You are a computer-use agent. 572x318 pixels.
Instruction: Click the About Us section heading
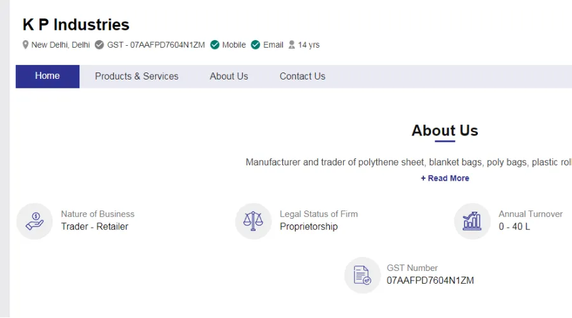[x=445, y=131]
